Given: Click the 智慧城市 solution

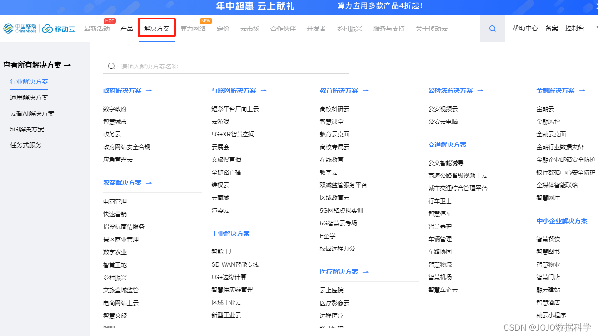Looking at the screenshot, I should click(x=115, y=122).
